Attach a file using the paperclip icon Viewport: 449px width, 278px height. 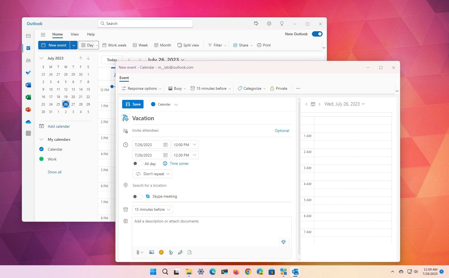point(138,252)
